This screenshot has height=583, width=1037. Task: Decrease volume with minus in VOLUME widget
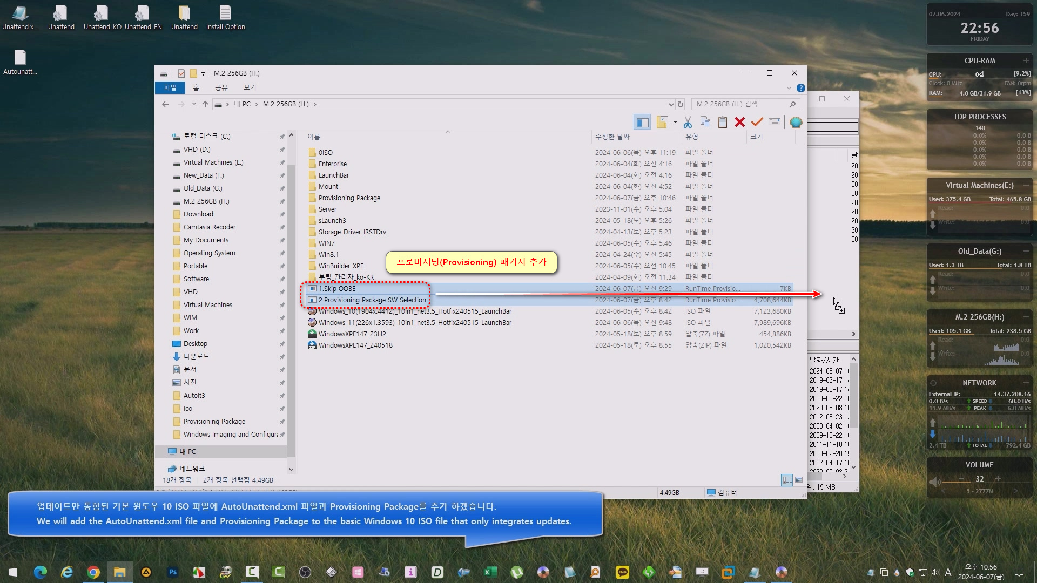click(961, 479)
